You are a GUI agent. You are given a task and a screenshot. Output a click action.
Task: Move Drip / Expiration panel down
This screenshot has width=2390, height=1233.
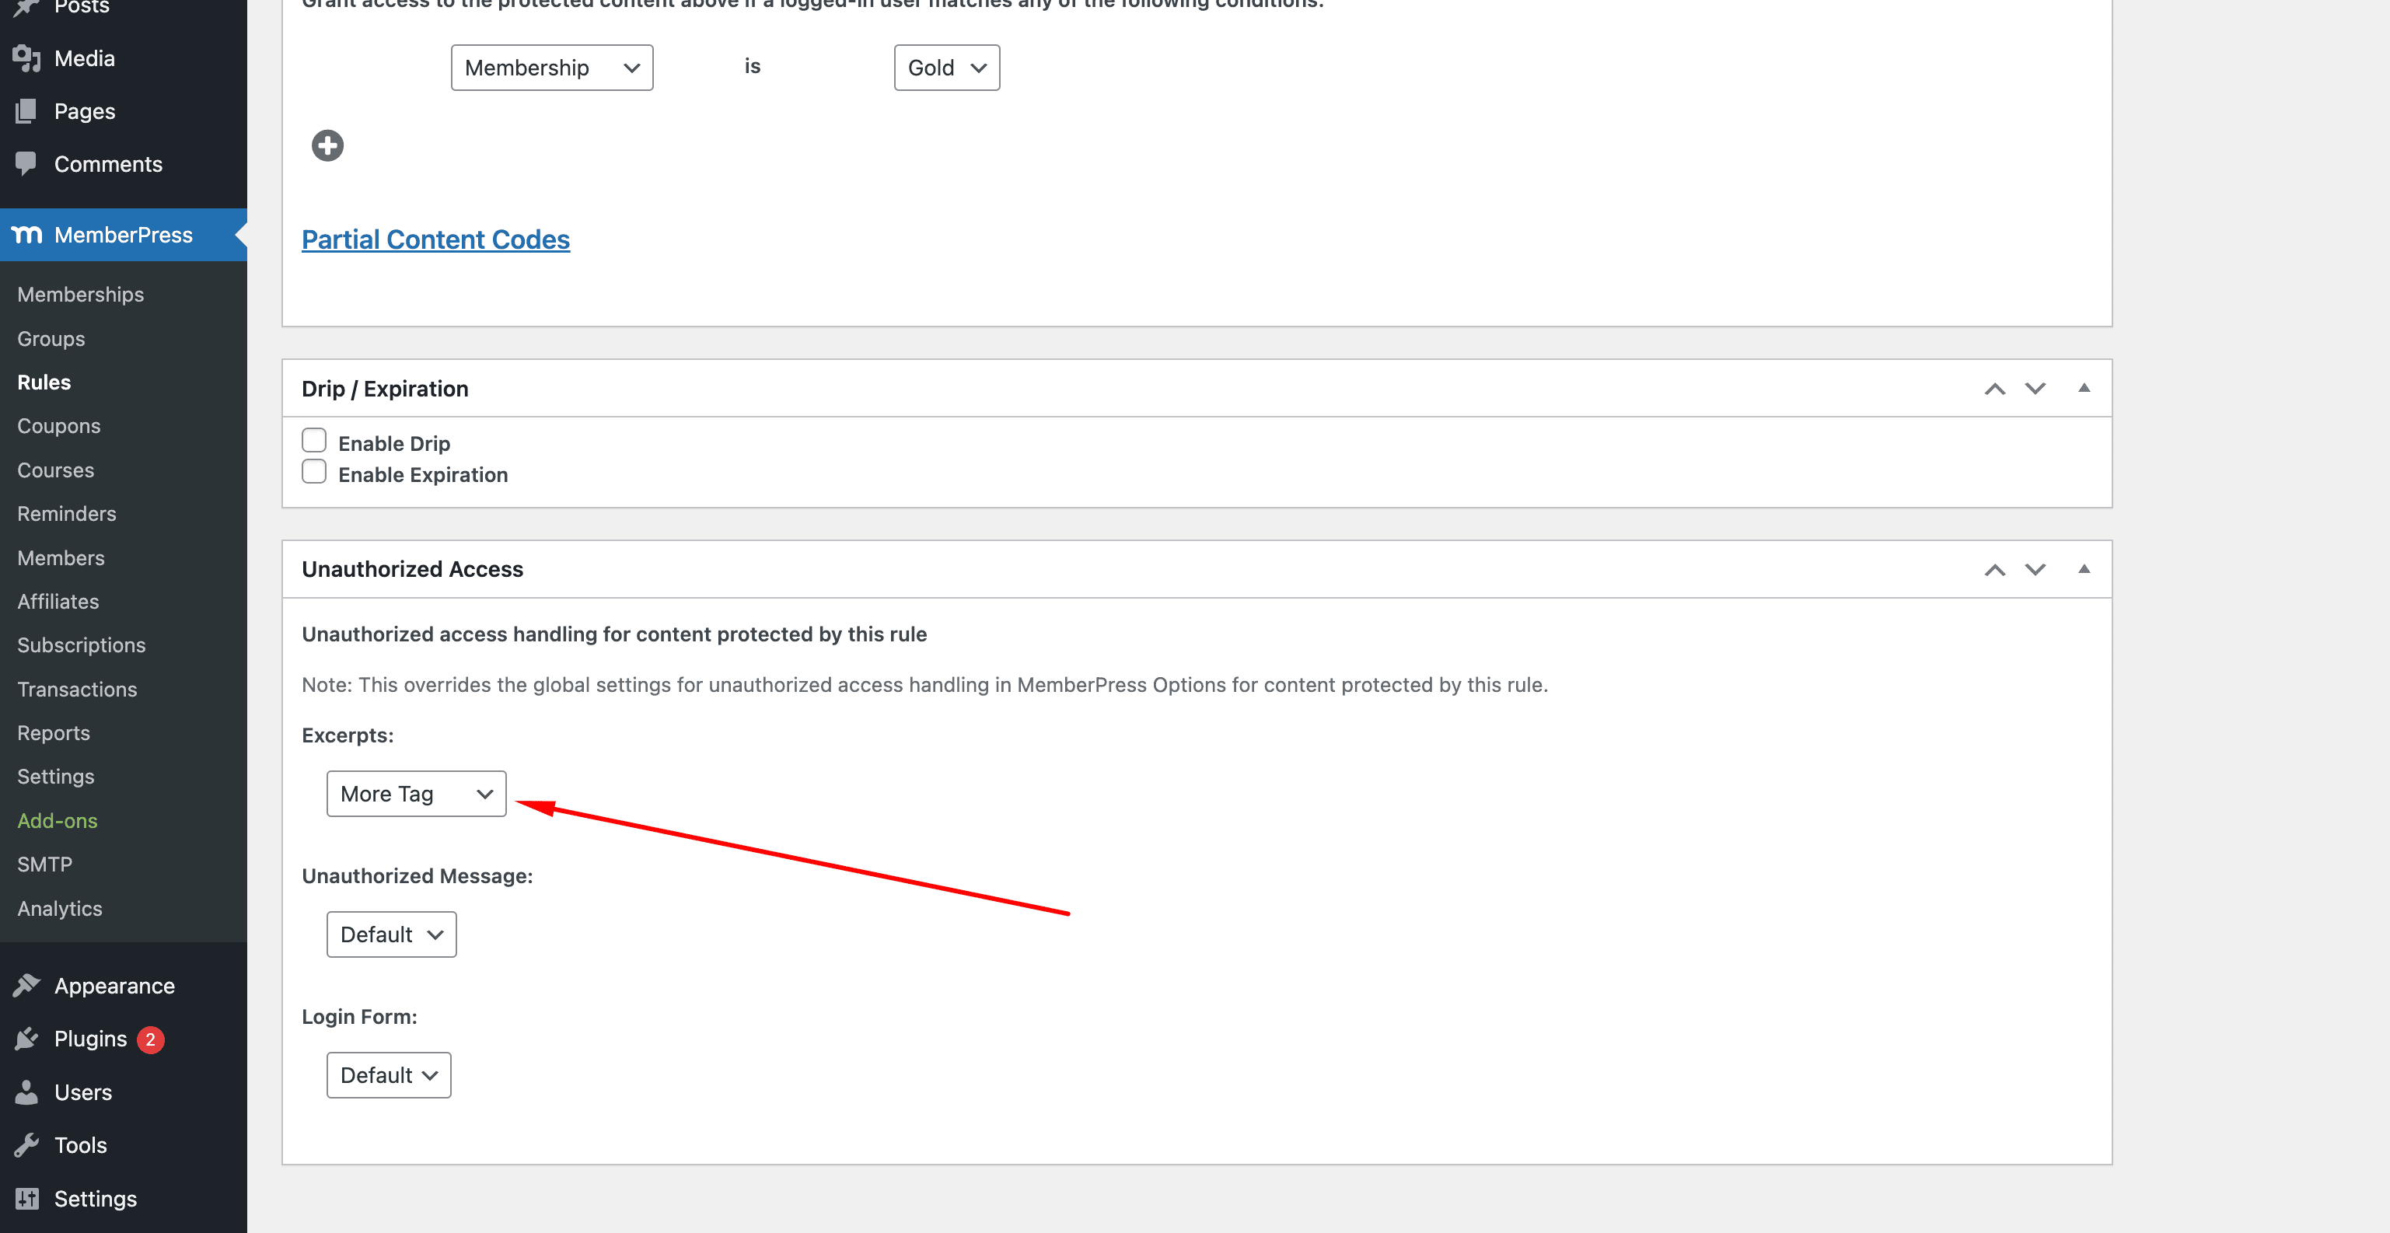pos(2035,389)
